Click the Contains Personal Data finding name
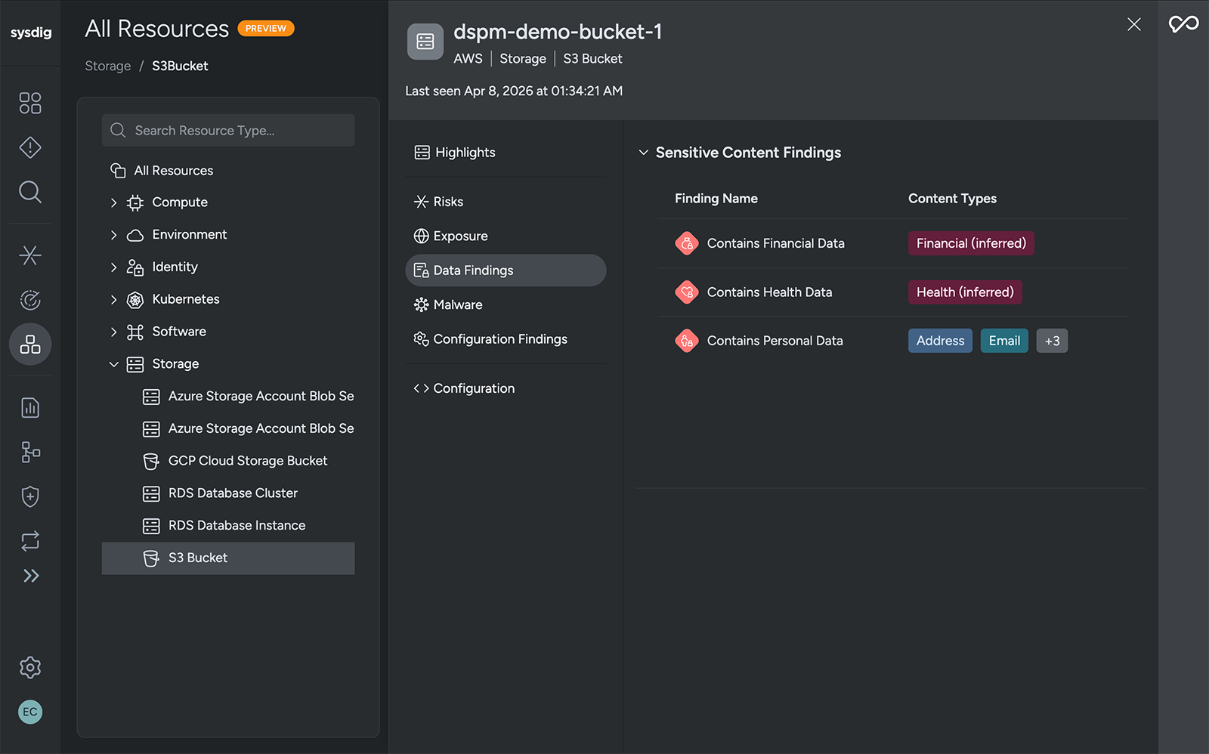1209x754 pixels. coord(775,341)
